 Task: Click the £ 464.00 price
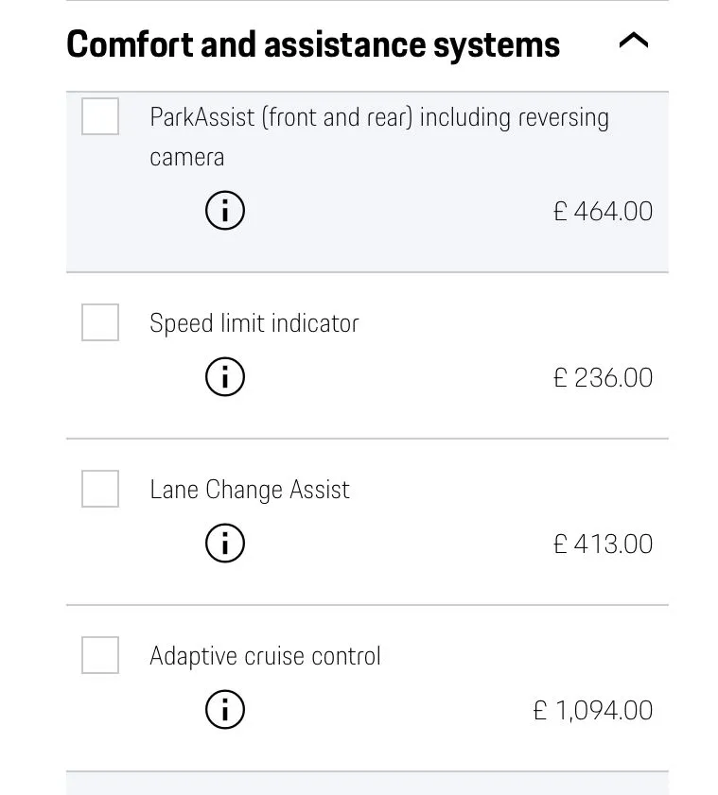603,211
